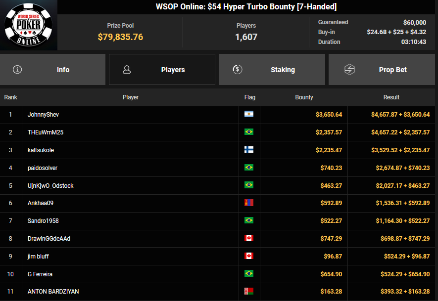Select player THEuWmM25 in the list
Screen dimensions: 438x301
coord(46,132)
